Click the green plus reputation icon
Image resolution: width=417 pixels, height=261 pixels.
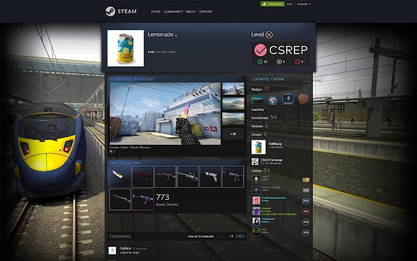click(x=260, y=62)
